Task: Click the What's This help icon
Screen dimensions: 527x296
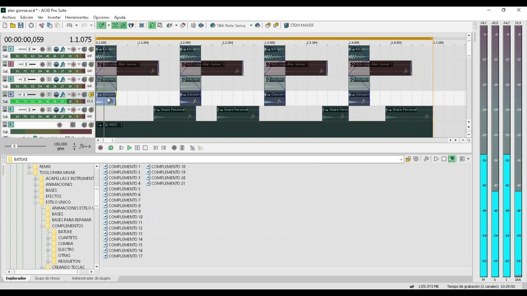Action: tap(276, 25)
